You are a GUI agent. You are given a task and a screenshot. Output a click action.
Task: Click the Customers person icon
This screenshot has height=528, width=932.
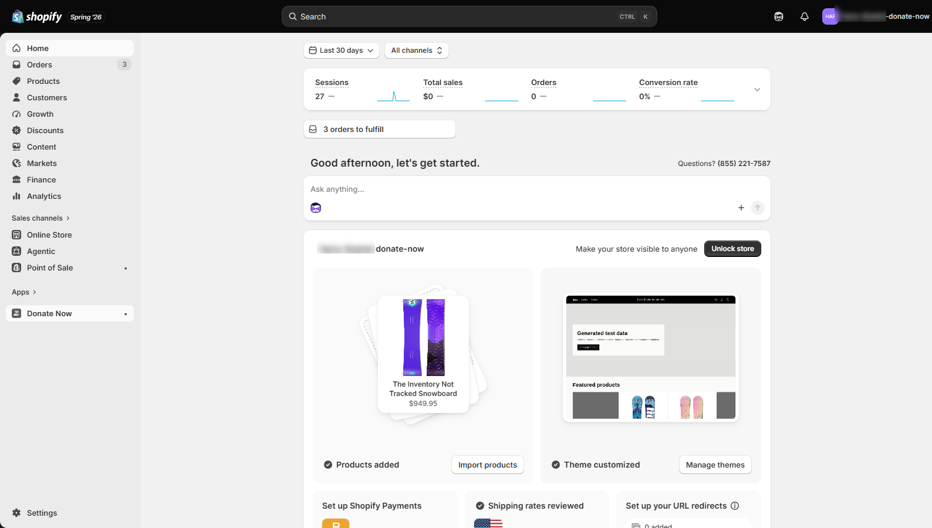click(16, 97)
